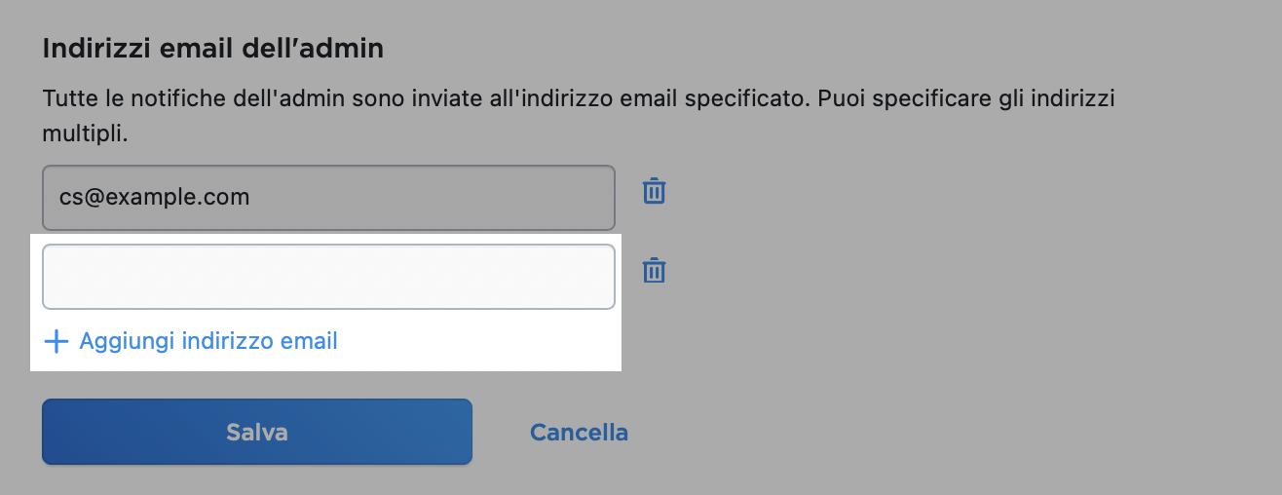Tap the trash can next to the highlighted empty input
1282x495 pixels.
pyautogui.click(x=655, y=270)
